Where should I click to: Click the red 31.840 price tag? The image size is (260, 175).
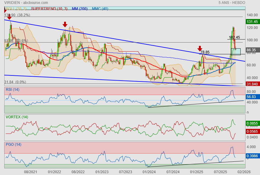pyautogui.click(x=252, y=84)
